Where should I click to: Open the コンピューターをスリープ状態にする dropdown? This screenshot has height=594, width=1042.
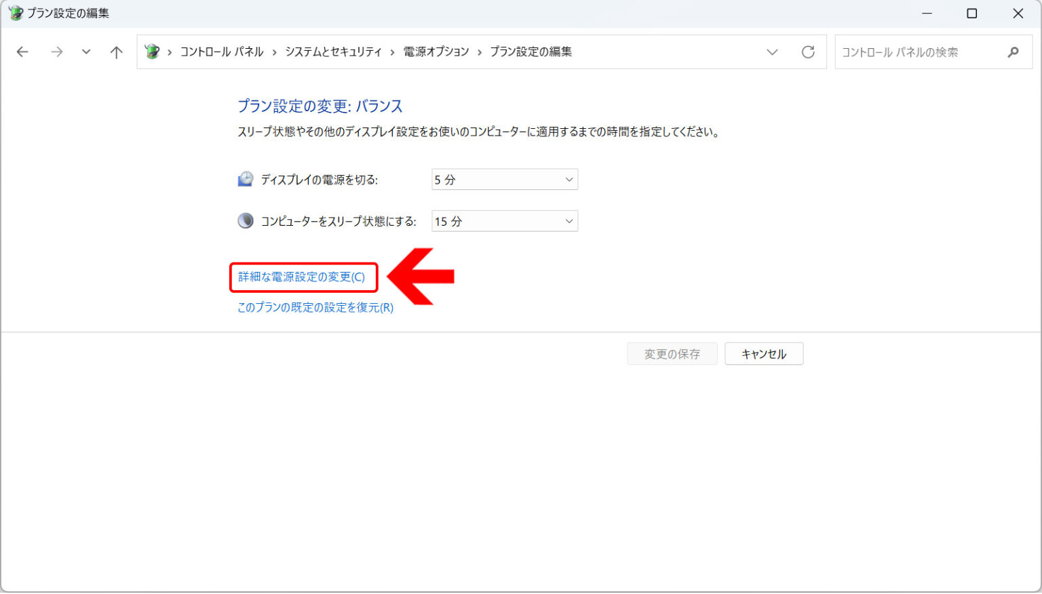coord(505,222)
